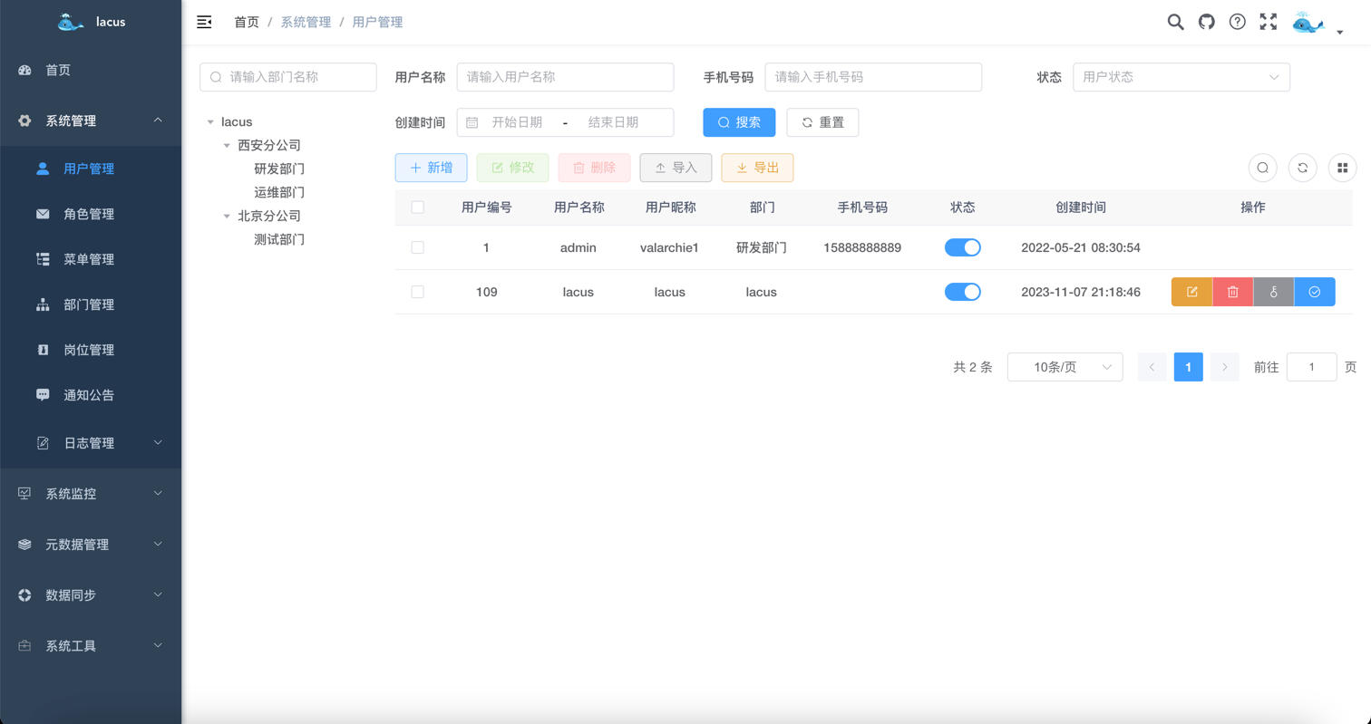The image size is (1371, 724).
Task: Collapse the 北京分公司 tree node
Action: [x=227, y=216]
